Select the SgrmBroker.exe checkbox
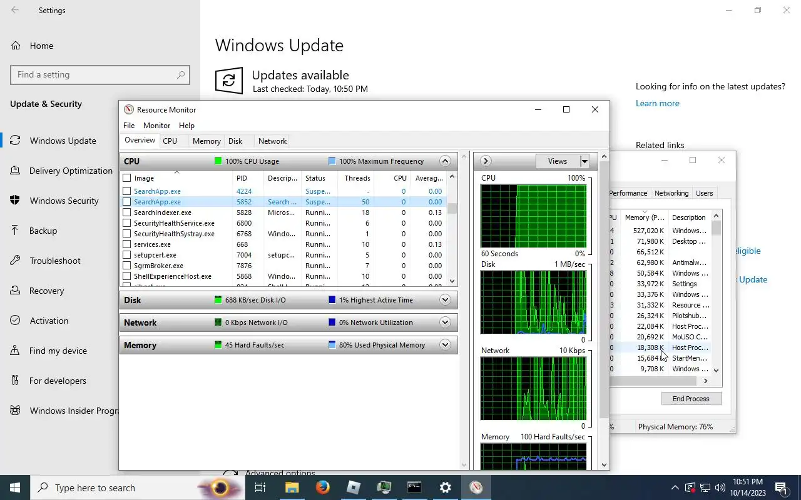This screenshot has height=500, width=801. tap(127, 266)
